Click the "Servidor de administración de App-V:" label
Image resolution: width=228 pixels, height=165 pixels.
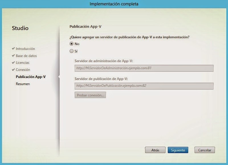104,61
